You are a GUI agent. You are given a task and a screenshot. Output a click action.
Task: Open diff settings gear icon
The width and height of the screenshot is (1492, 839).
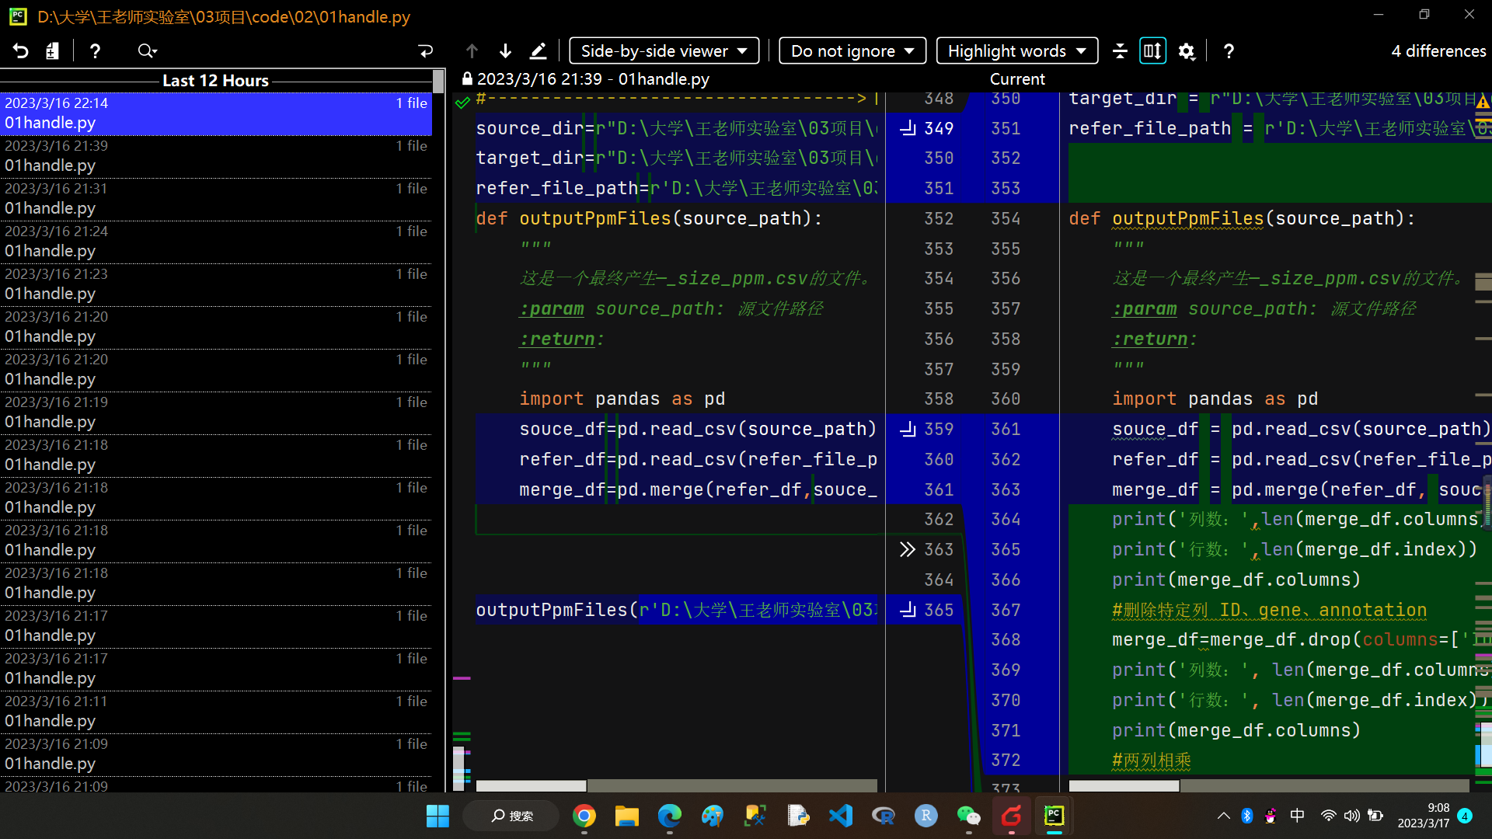tap(1187, 51)
